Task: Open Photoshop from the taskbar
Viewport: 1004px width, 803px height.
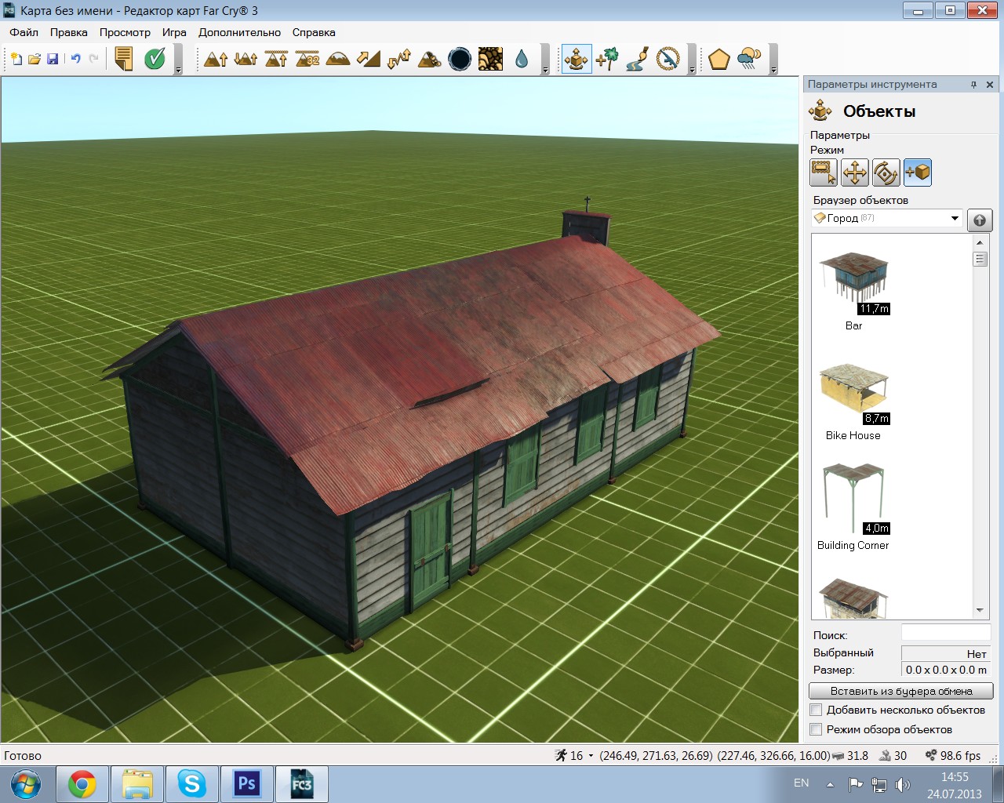Action: click(246, 784)
